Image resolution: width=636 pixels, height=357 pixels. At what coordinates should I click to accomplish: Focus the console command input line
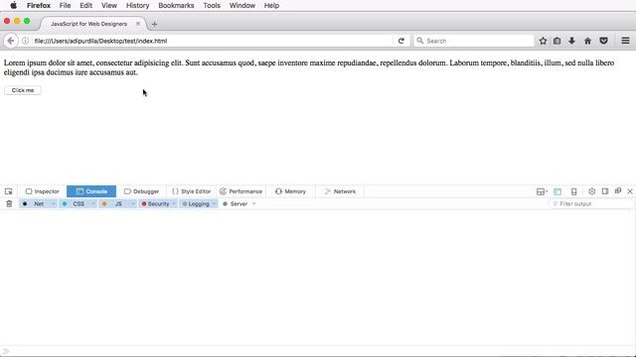click(x=318, y=351)
